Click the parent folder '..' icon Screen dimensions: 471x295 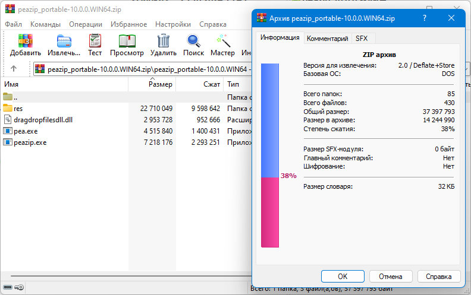click(8, 97)
